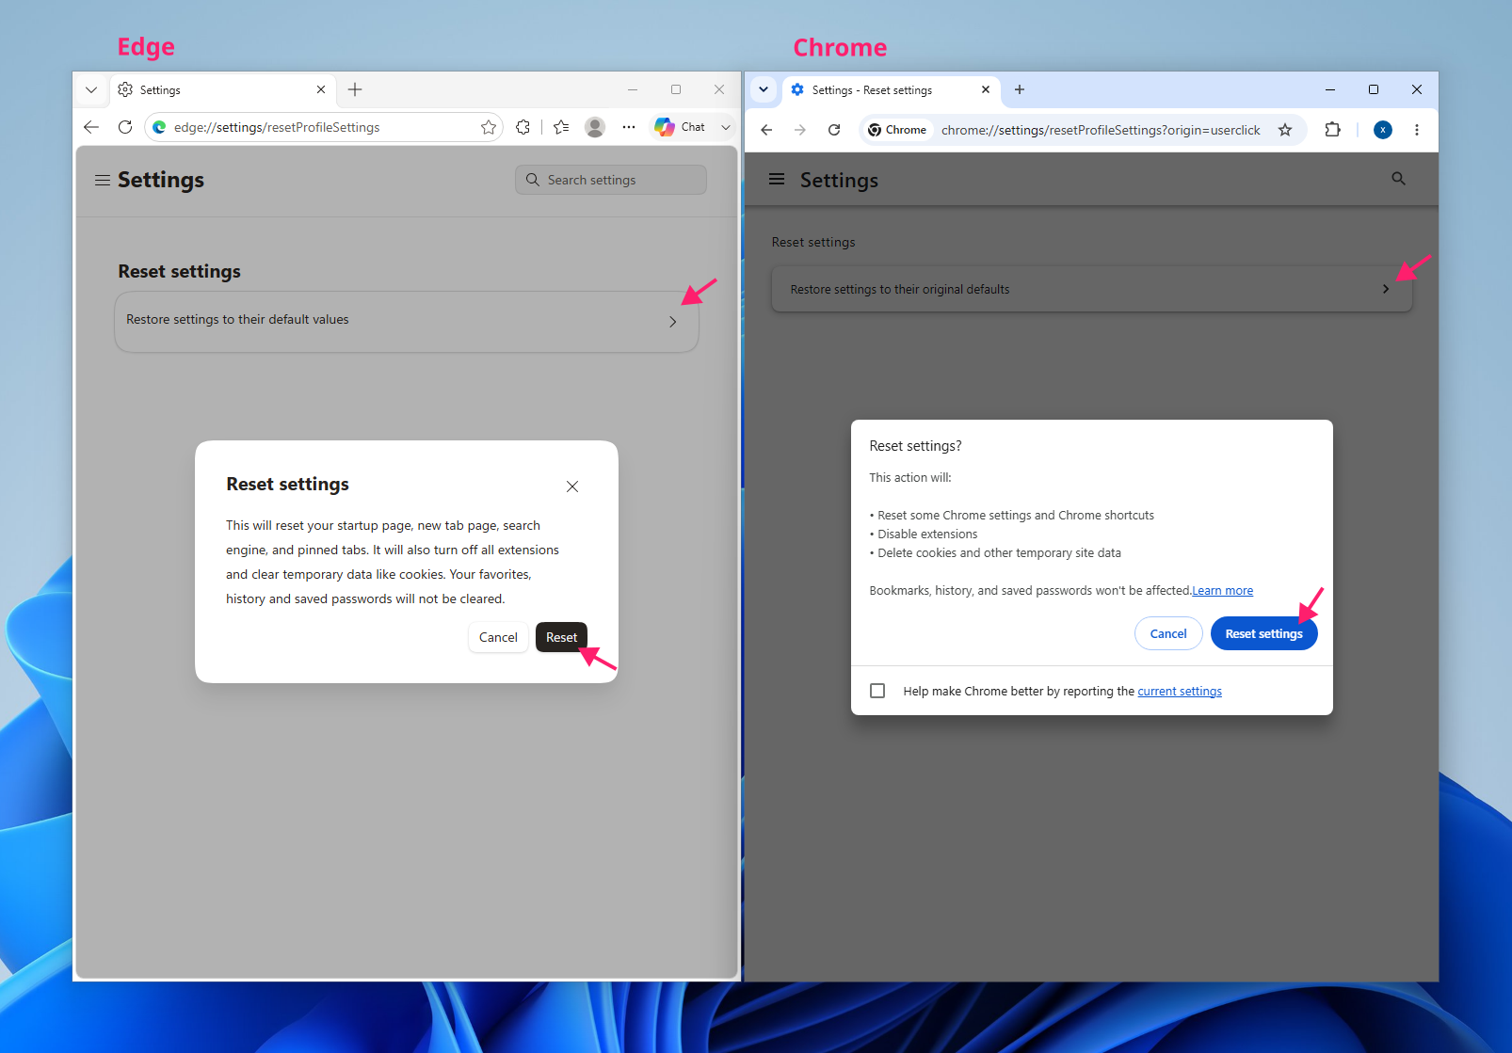Viewport: 1512px width, 1053px height.
Task: Open Chrome tab search dropdown
Action: [x=764, y=90]
